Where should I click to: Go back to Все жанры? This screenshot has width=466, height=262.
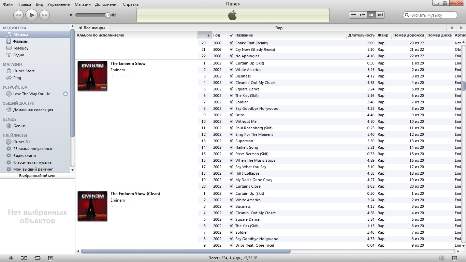click(92, 28)
